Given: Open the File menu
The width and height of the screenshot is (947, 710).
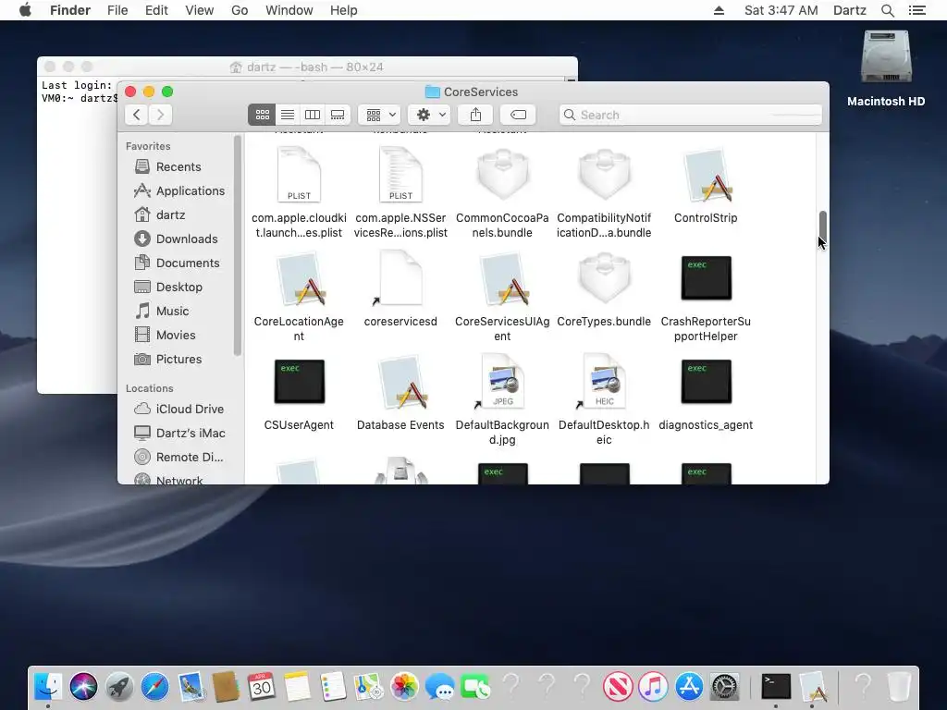Looking at the screenshot, I should click(117, 10).
